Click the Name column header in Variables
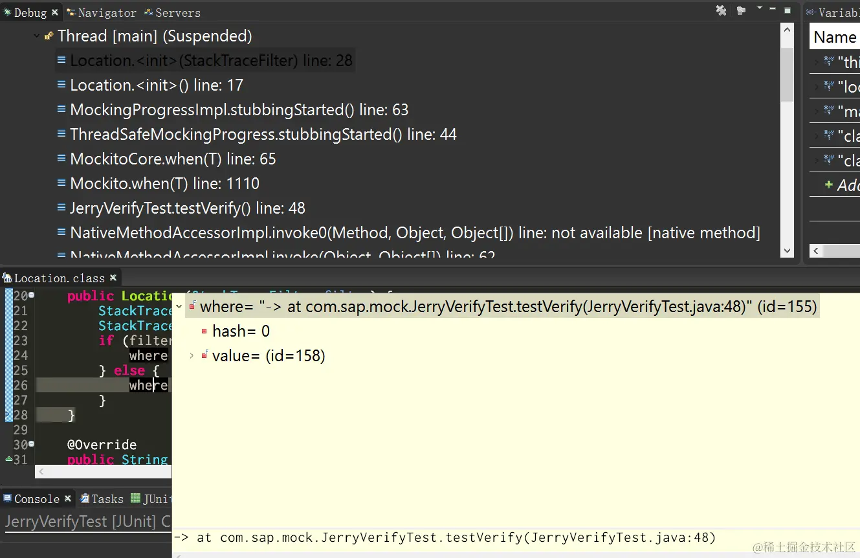The image size is (860, 558). click(x=835, y=37)
